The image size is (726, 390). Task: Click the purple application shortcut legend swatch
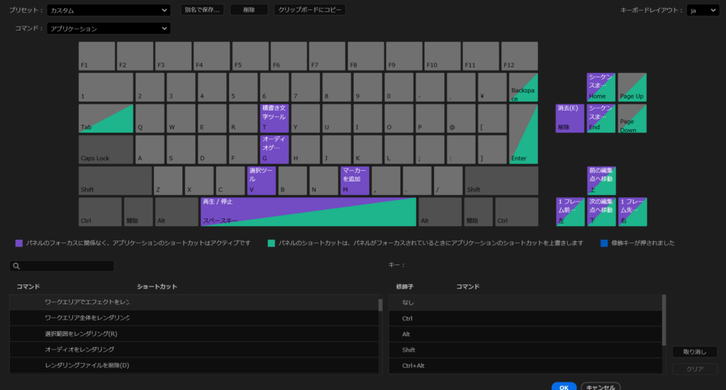19,243
